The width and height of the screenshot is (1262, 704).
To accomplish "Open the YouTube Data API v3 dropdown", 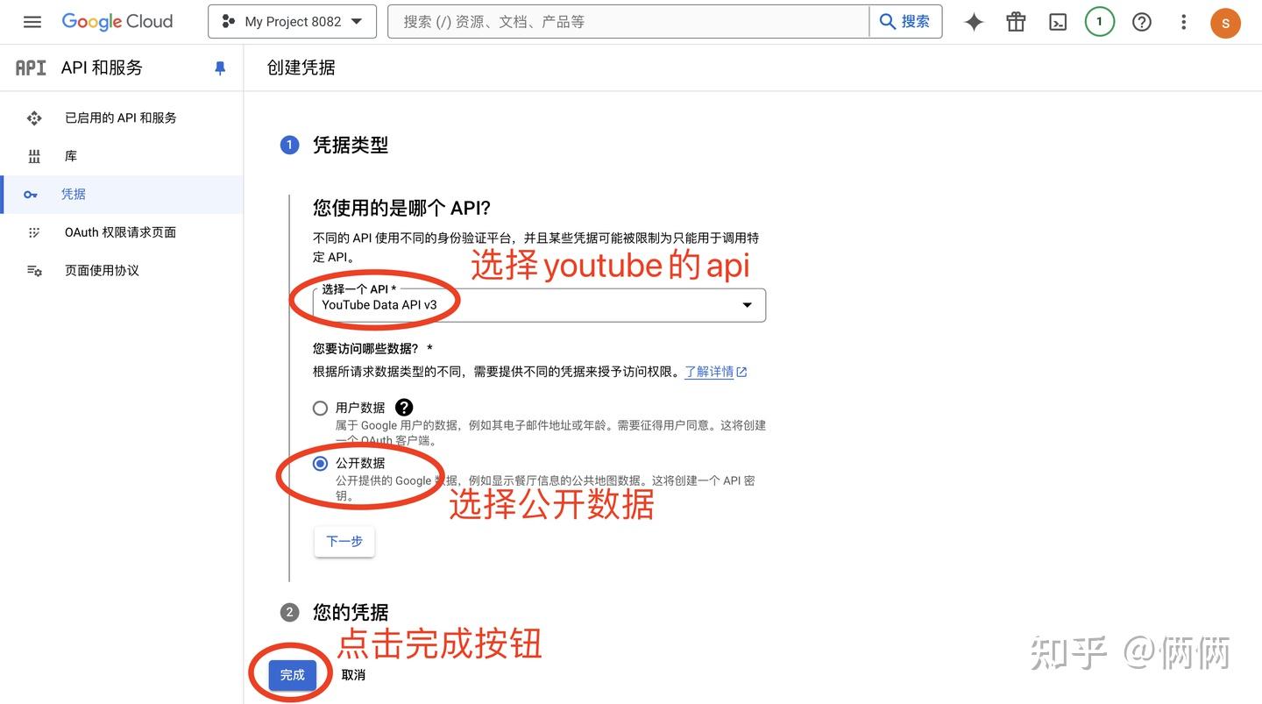I will pos(746,305).
